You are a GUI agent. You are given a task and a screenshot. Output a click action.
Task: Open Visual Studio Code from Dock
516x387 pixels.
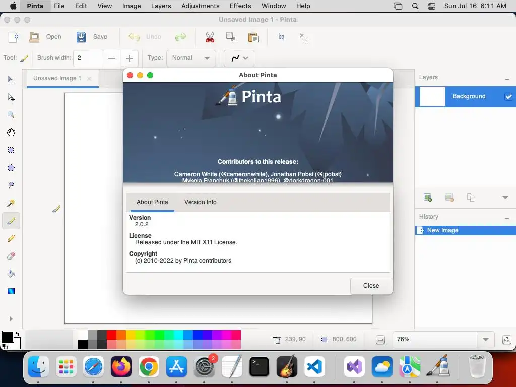[x=314, y=367]
